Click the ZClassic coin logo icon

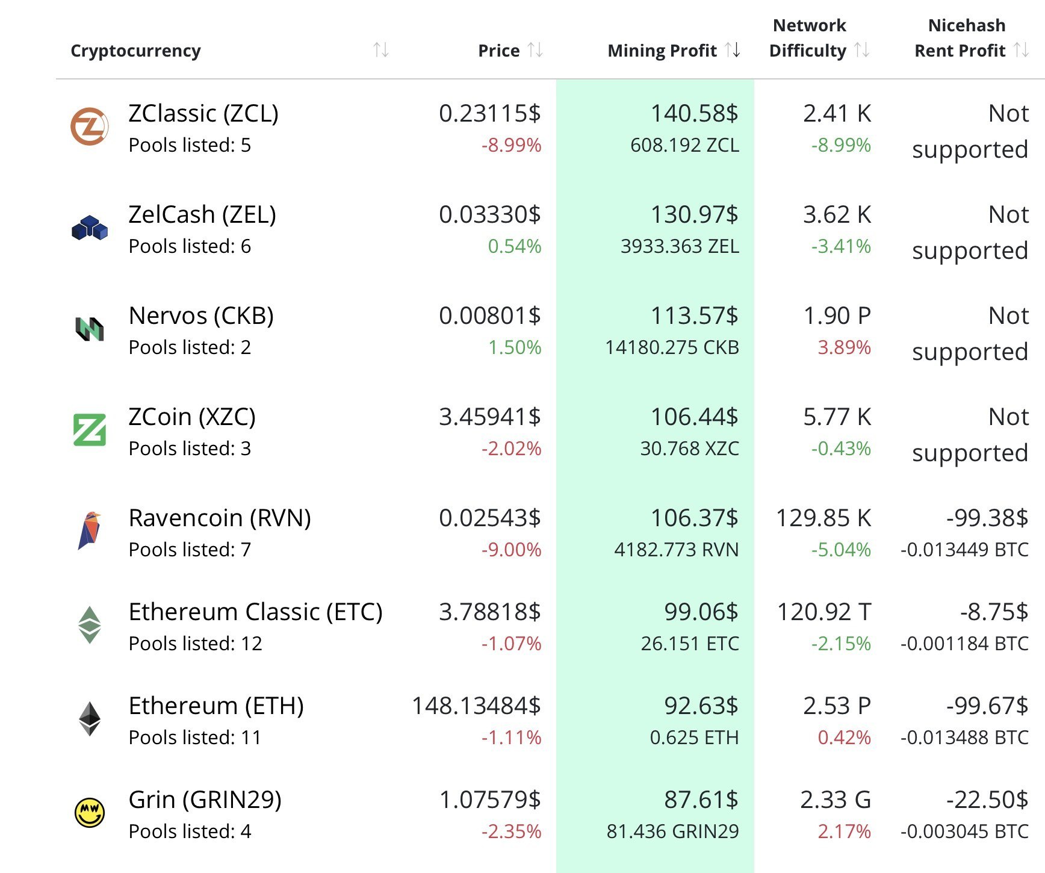[x=90, y=127]
